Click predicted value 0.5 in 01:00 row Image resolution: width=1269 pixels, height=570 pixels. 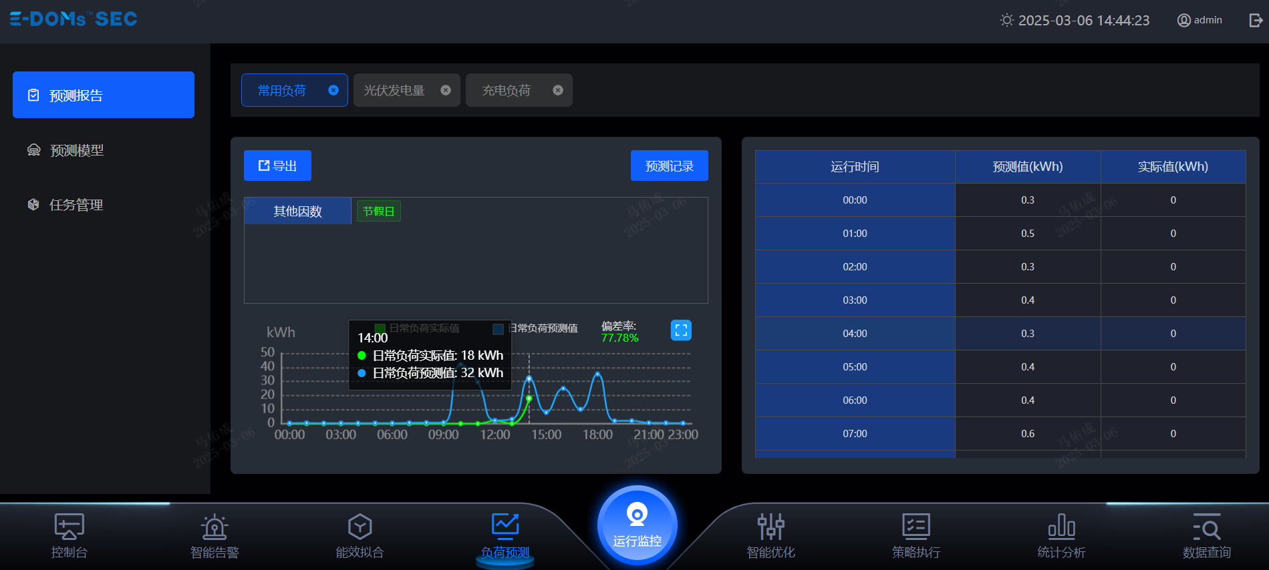point(1028,234)
